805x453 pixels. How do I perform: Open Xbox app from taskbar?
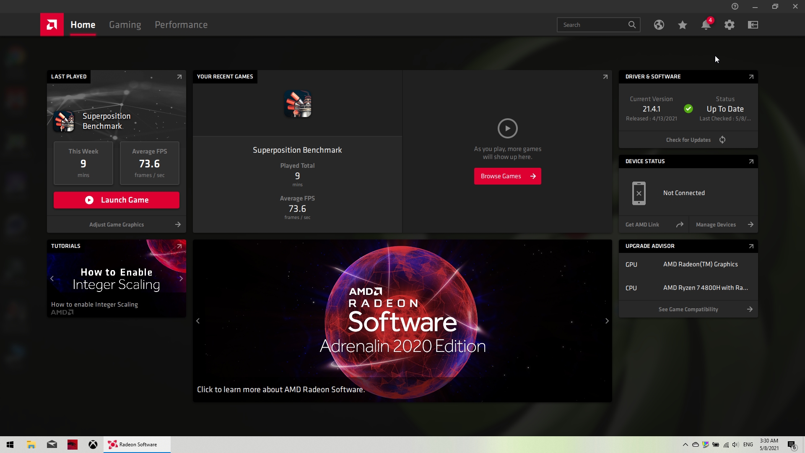point(93,445)
